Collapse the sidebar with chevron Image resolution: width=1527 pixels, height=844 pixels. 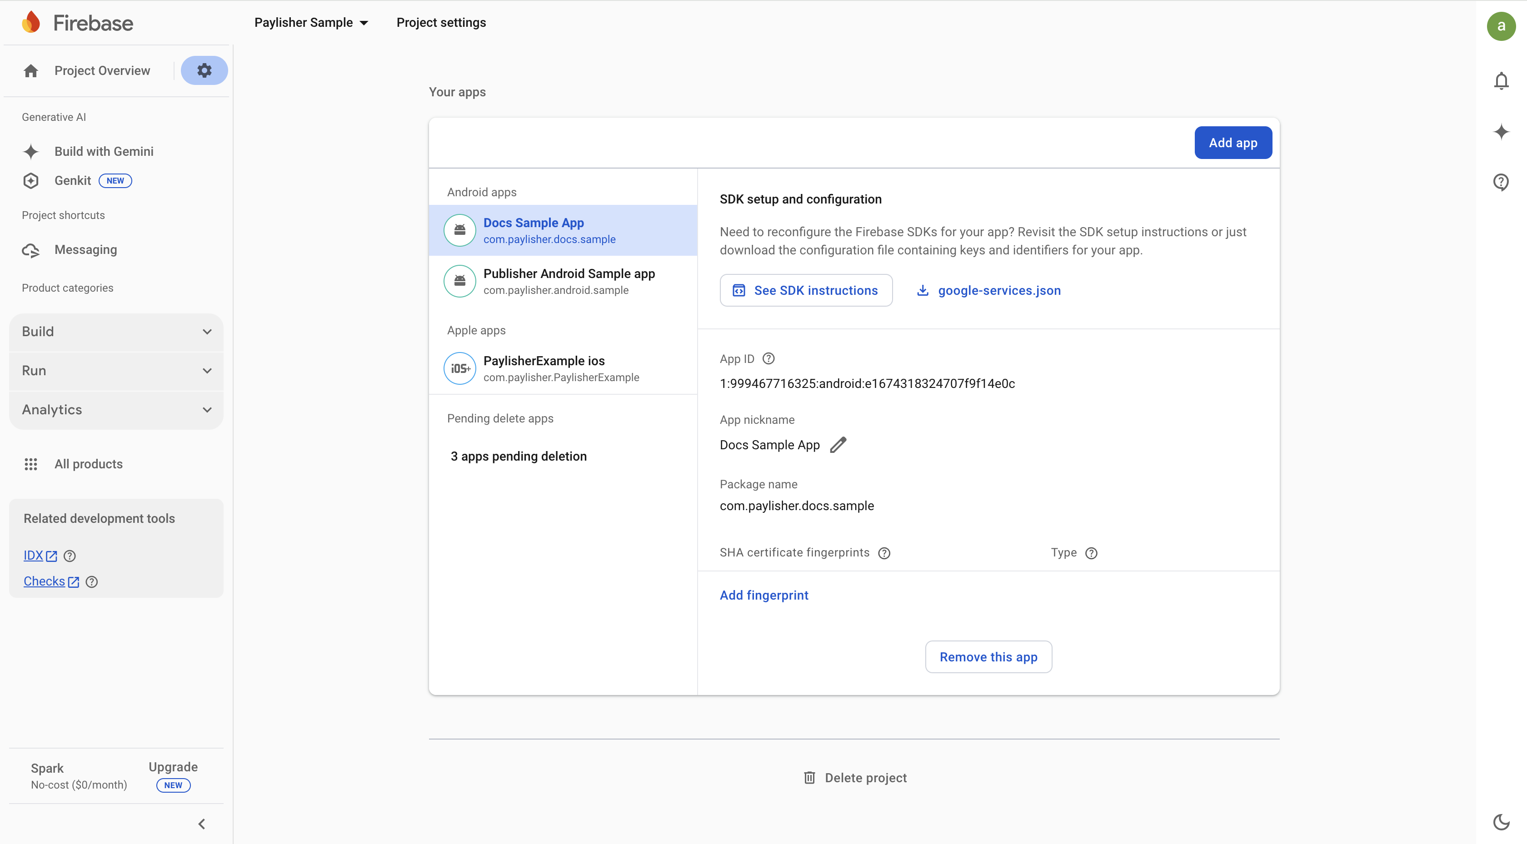coord(201,824)
